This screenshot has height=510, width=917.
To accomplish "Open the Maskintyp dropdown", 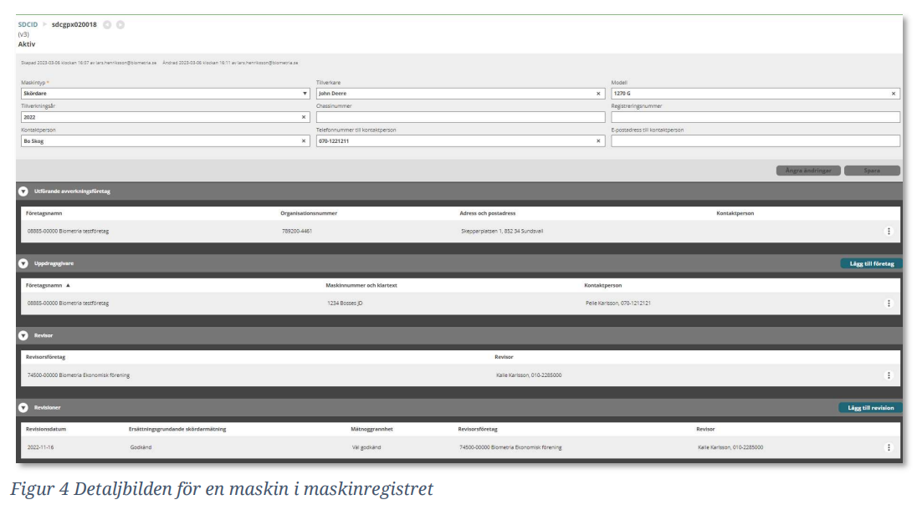I will [305, 94].
